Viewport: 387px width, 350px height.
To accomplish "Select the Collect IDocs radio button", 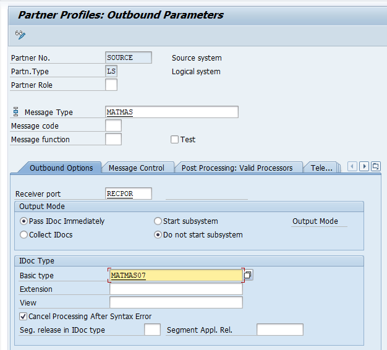I will pos(24,235).
